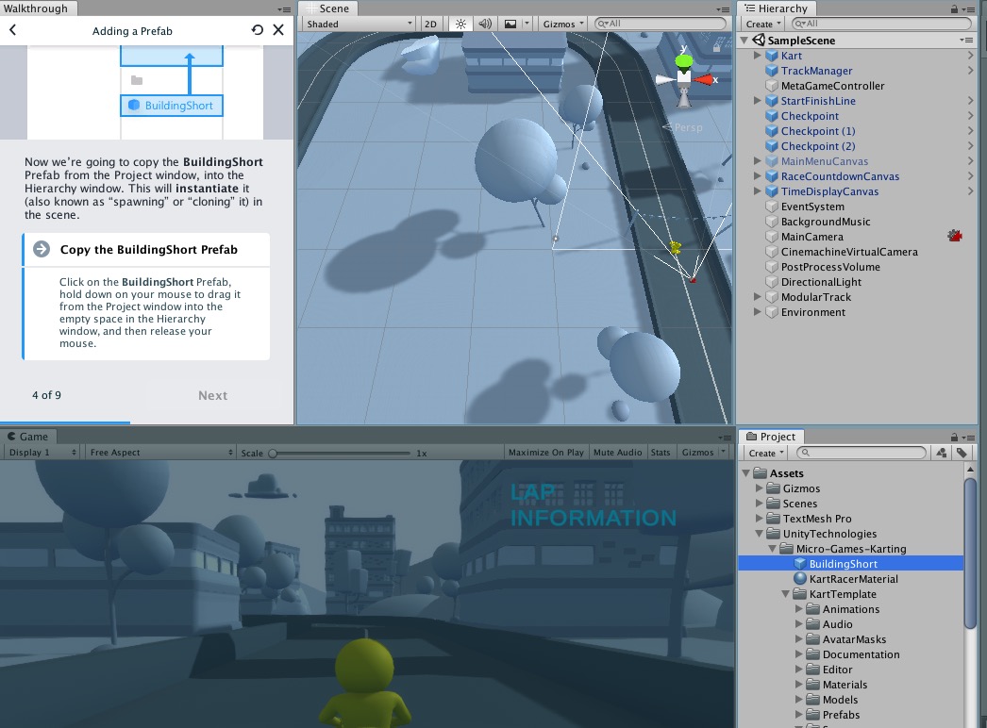Click the Persp projection label
This screenshot has height=728, width=987.
point(688,127)
